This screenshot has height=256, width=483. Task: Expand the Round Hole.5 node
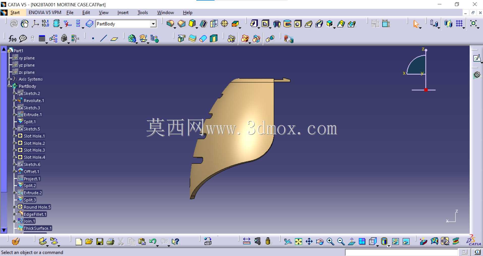pyautogui.click(x=15, y=207)
